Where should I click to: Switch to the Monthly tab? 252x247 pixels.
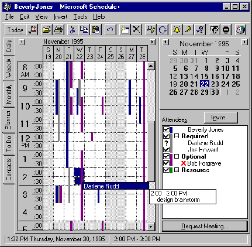(9, 94)
